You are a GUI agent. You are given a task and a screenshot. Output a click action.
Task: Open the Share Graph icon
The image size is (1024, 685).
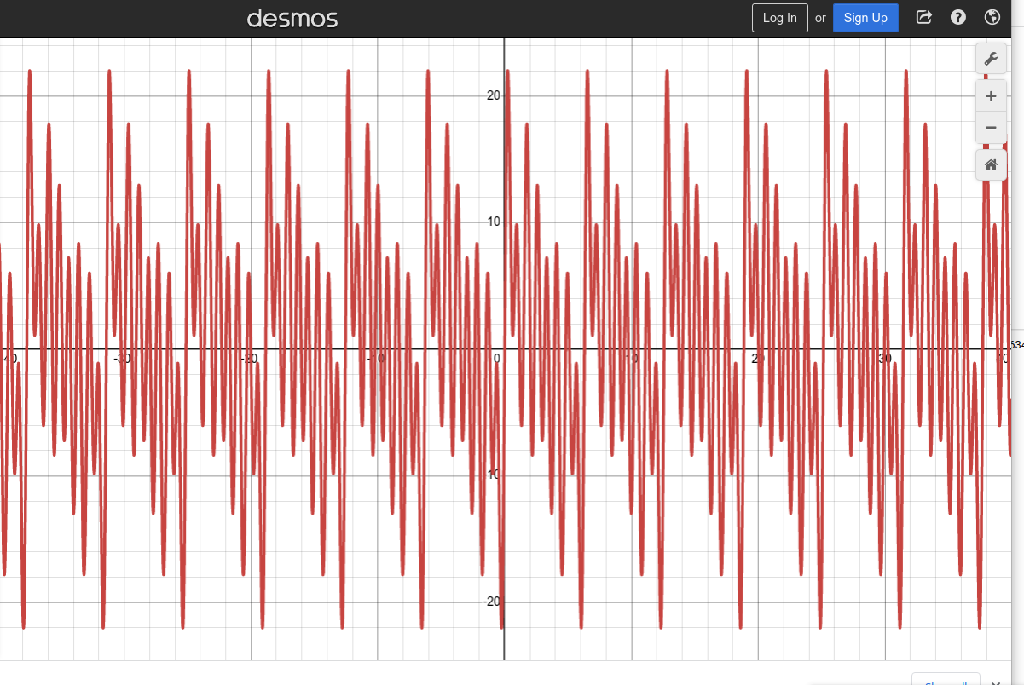pyautogui.click(x=923, y=18)
